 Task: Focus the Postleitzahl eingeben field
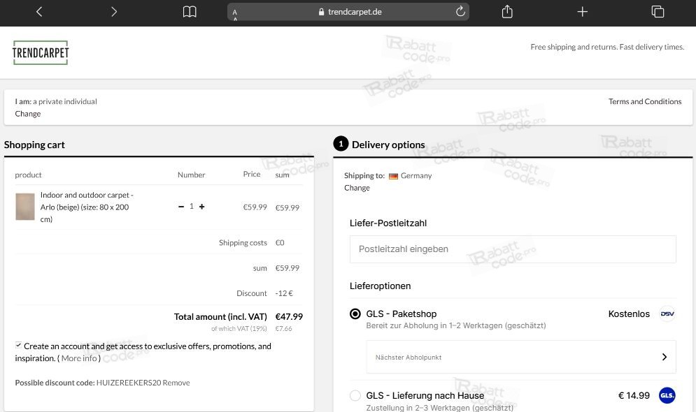pos(513,249)
